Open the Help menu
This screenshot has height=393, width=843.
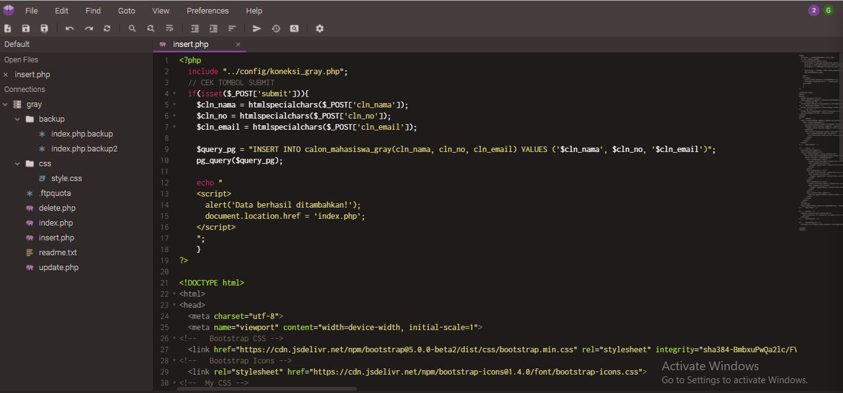[254, 11]
